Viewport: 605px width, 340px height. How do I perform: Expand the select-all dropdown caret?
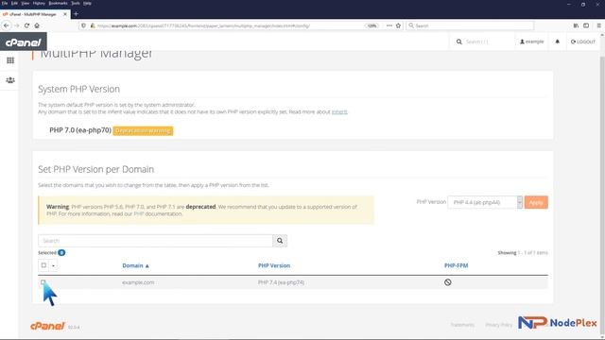pos(53,265)
